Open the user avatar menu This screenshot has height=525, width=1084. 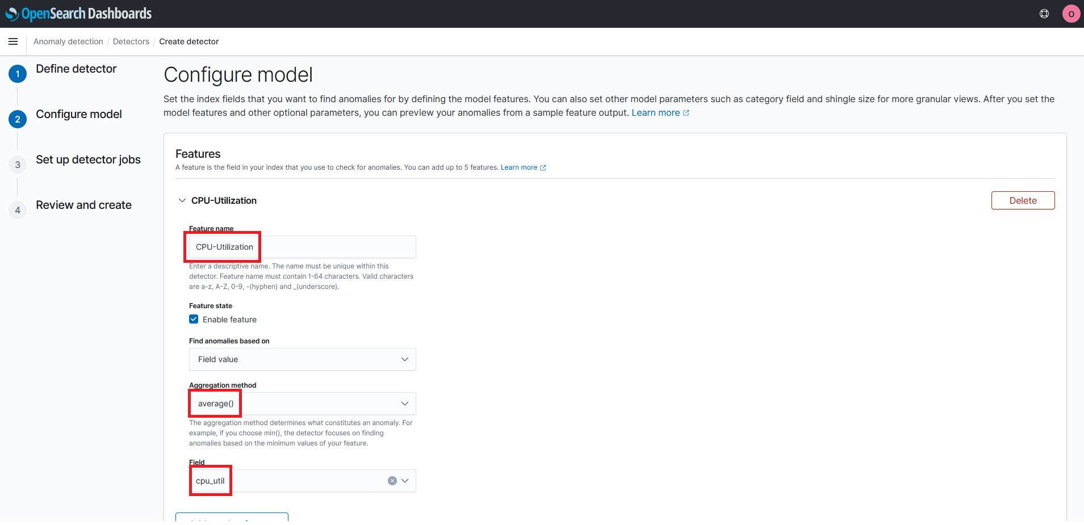coord(1071,14)
